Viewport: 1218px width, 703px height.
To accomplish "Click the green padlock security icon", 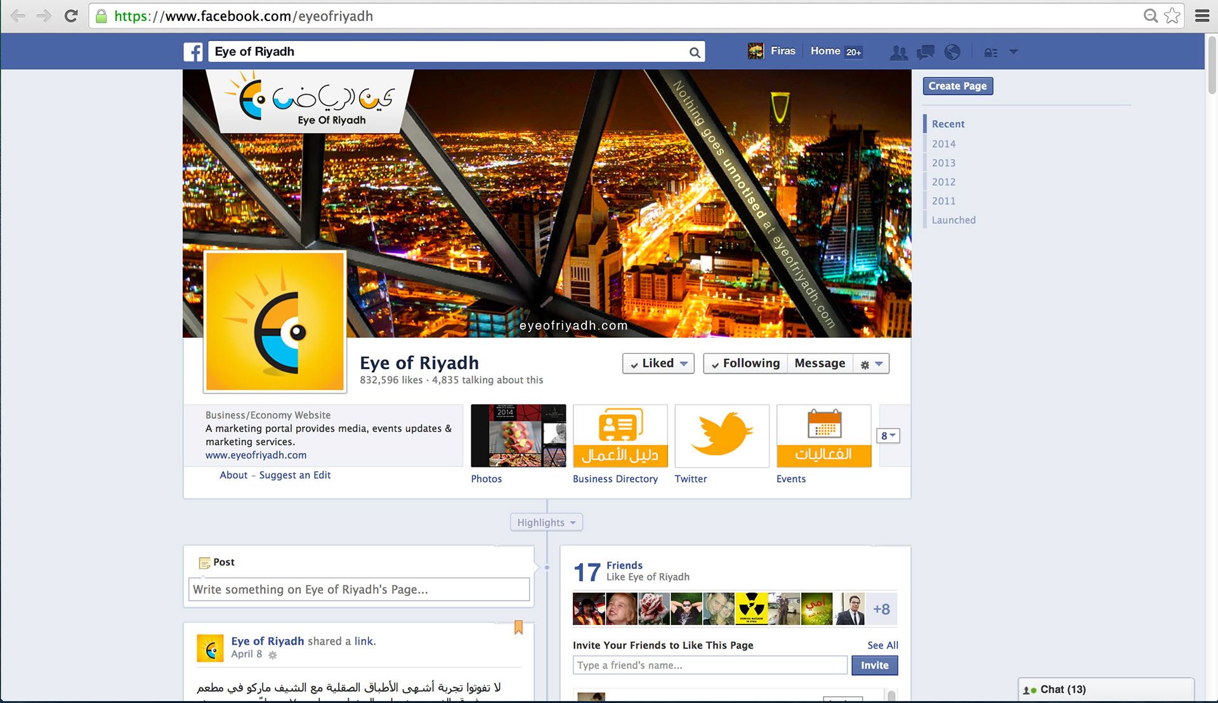I will tap(101, 16).
